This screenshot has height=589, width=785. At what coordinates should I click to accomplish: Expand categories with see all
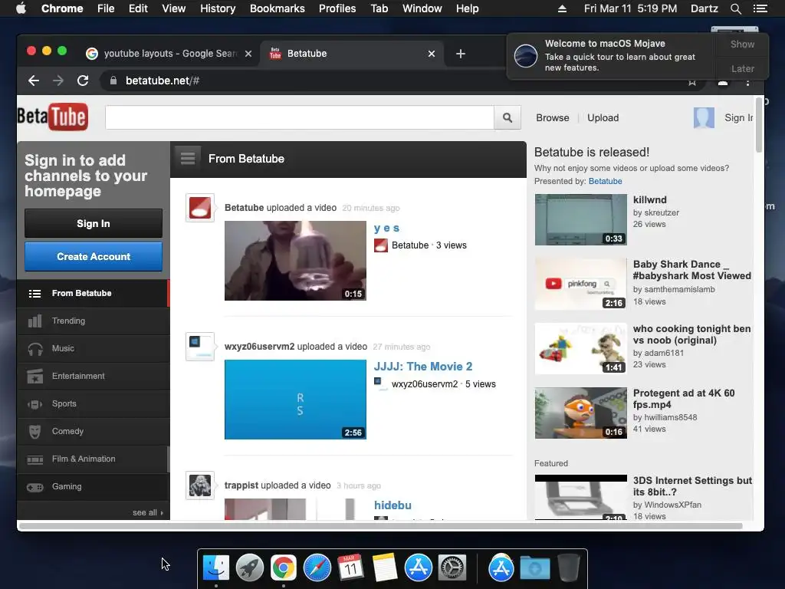tap(148, 512)
